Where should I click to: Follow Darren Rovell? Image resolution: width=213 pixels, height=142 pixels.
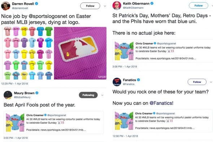pyautogui.click(x=90, y=6)
